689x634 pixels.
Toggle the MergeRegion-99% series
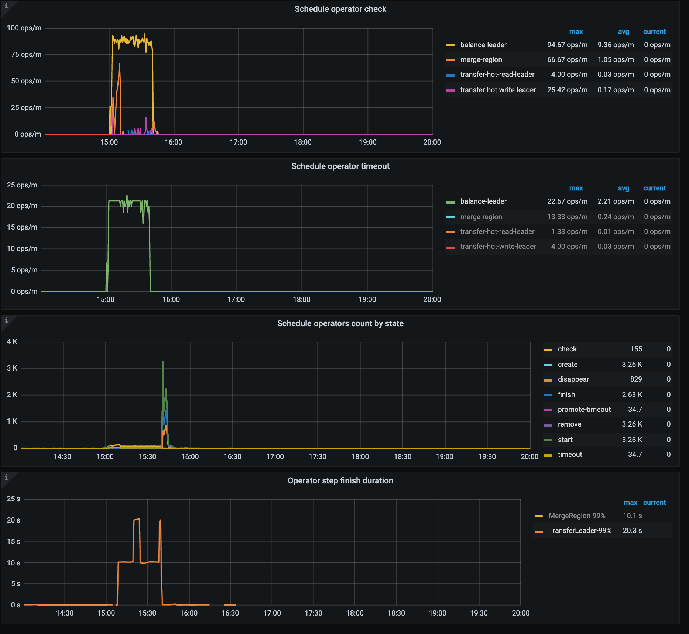[577, 516]
